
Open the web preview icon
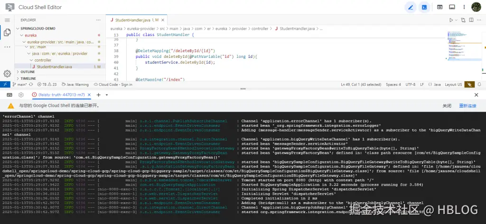439,7
